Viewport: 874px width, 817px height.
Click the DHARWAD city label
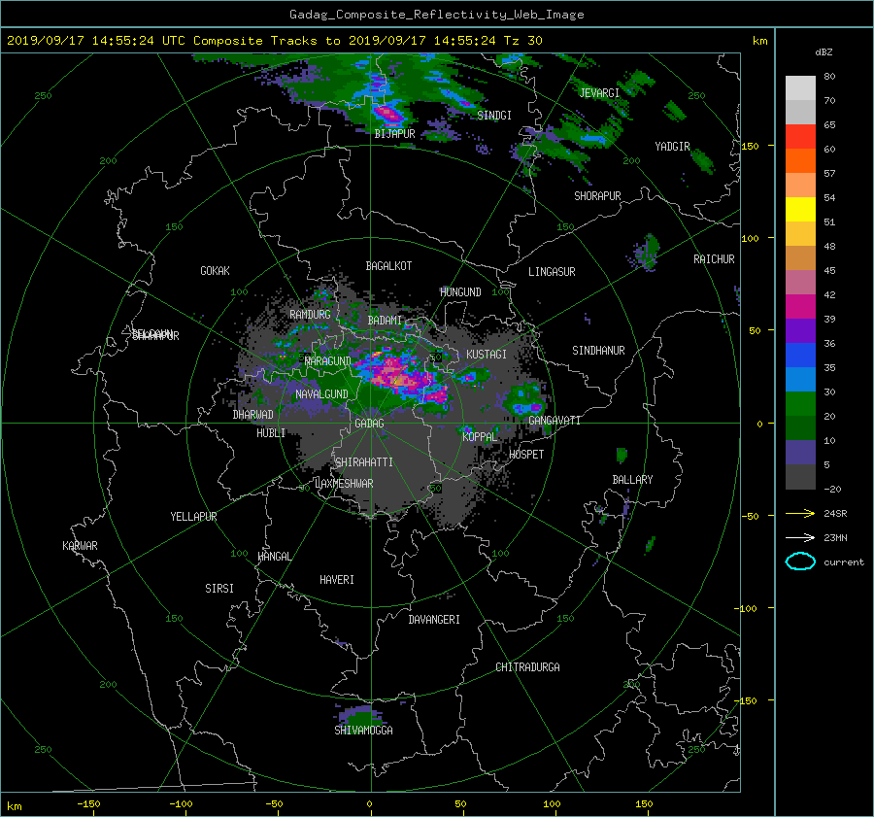[252, 415]
